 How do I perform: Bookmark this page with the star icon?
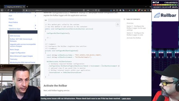[99, 10]
